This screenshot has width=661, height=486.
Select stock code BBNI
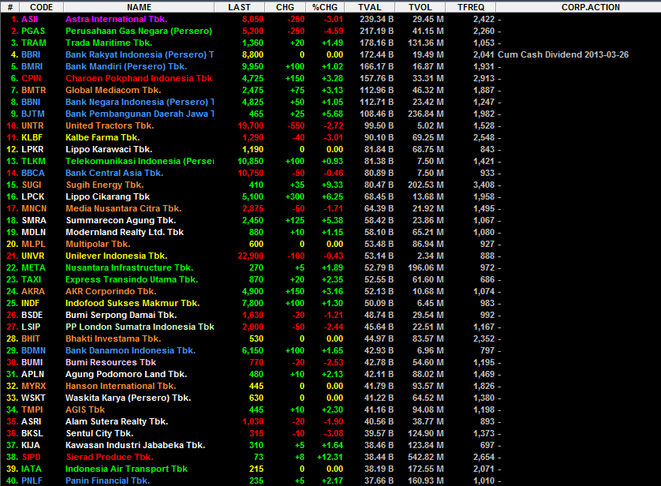point(31,102)
